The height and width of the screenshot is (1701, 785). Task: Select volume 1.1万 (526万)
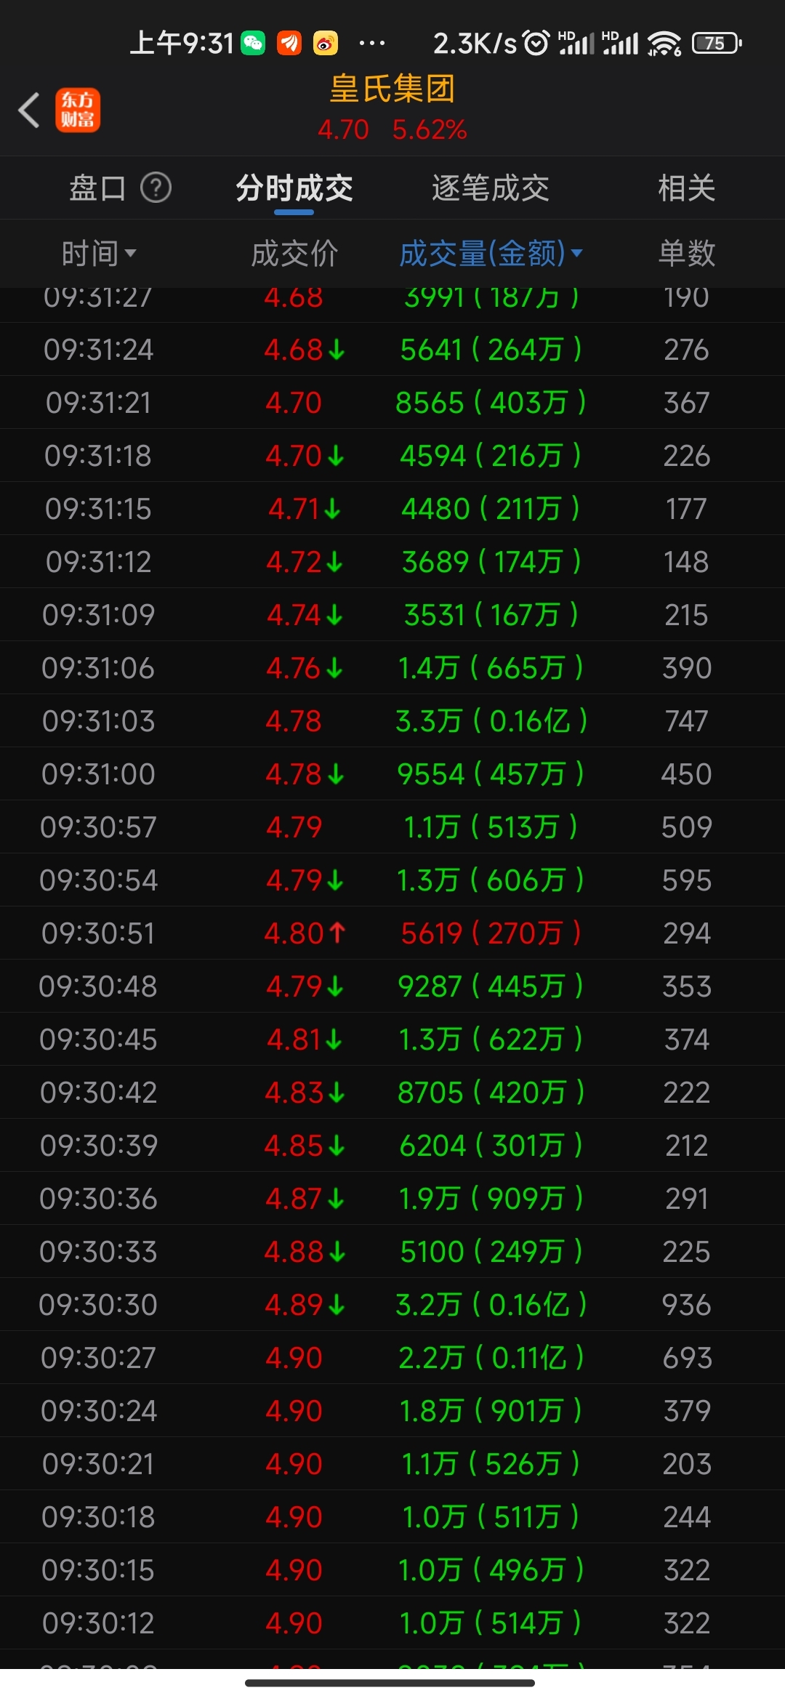click(491, 1464)
